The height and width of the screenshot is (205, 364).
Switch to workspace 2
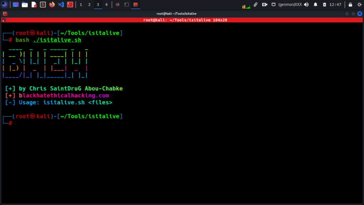89,5
